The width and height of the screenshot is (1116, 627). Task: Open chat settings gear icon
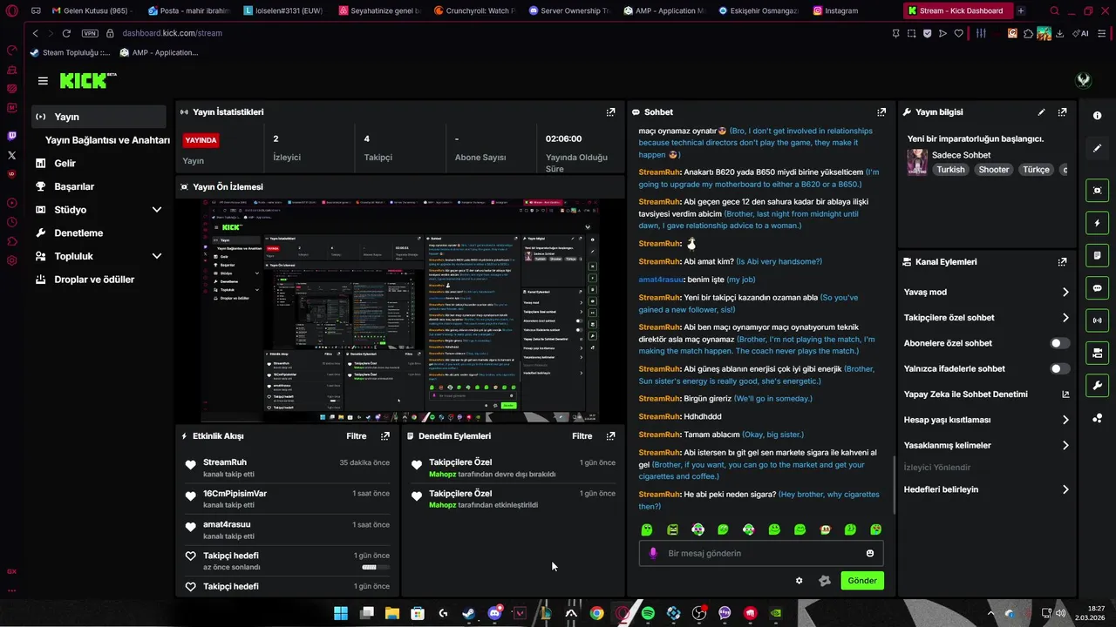coord(799,581)
